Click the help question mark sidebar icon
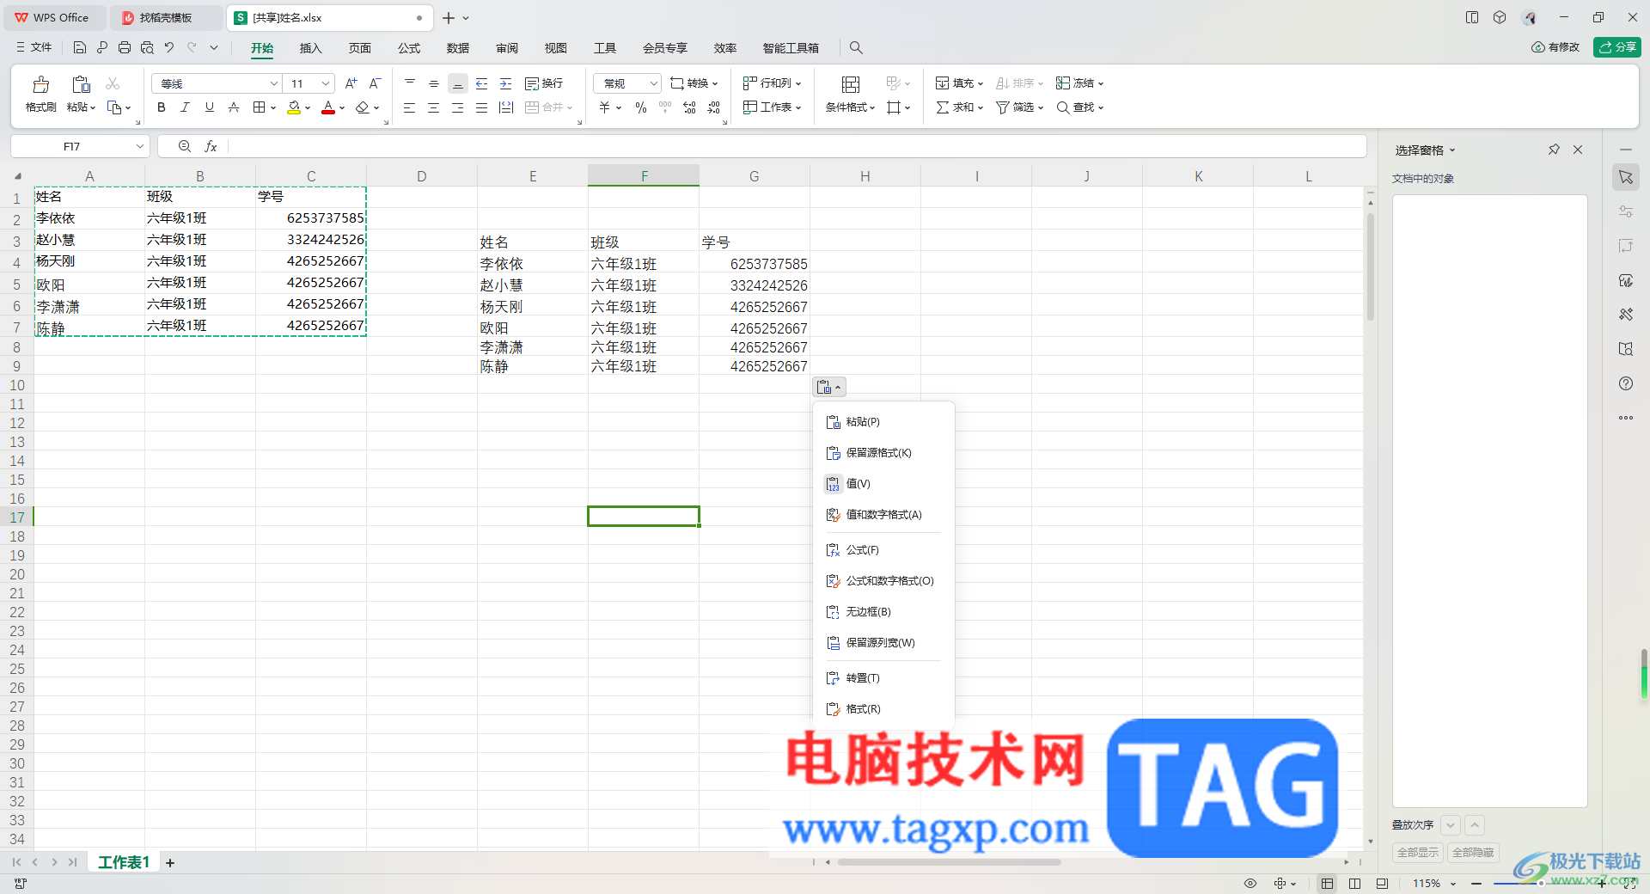Viewport: 1650px width, 894px height. (x=1626, y=383)
